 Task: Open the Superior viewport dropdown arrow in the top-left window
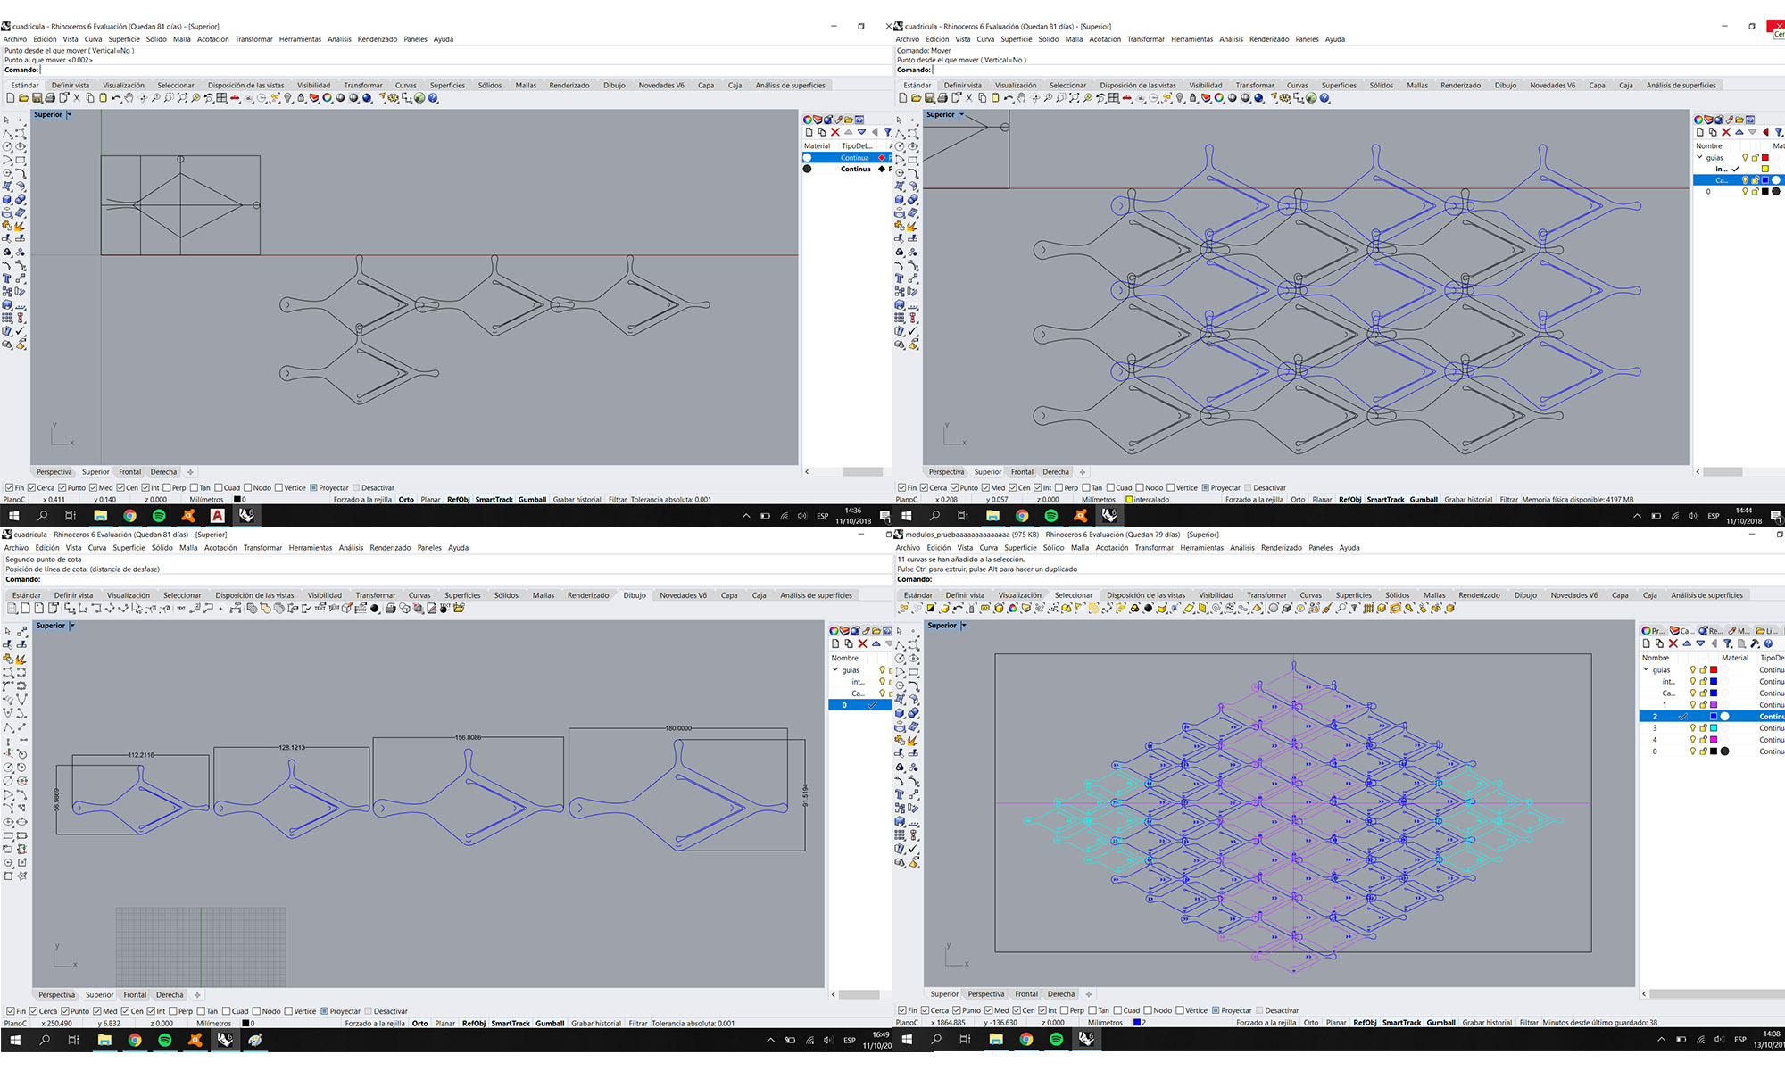[69, 114]
